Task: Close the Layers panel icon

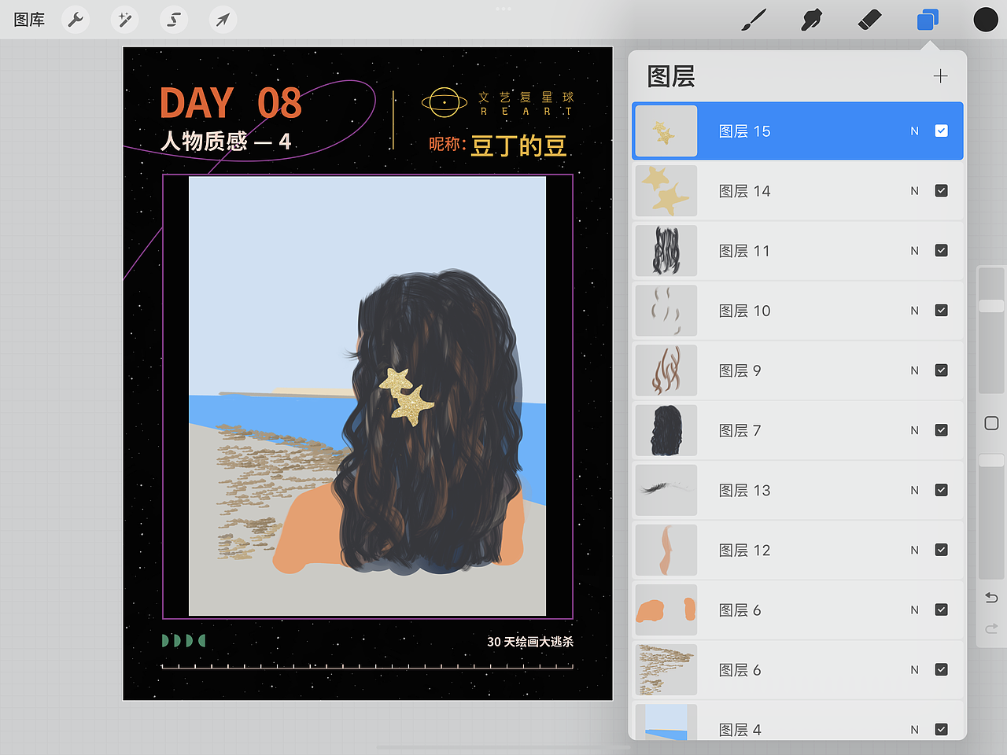Action: pos(928,20)
